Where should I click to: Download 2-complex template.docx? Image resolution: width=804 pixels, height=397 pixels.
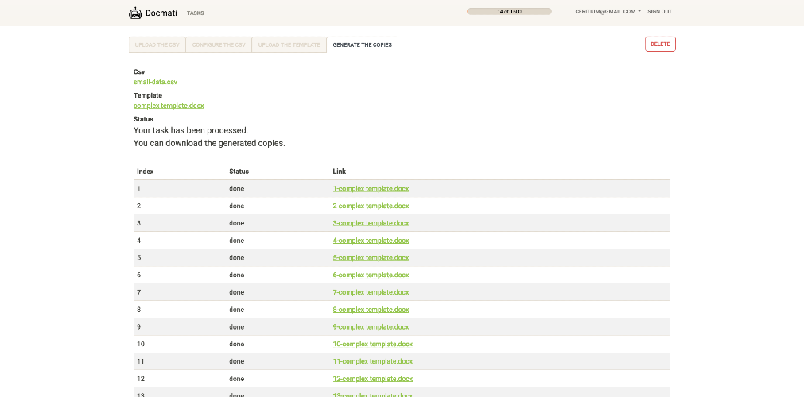tap(371, 206)
